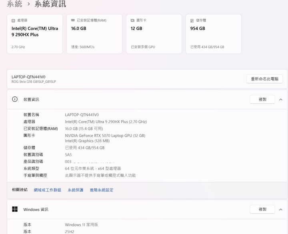Click 速度: 5600MT/s text
Image resolution: width=288 pixels, height=234 pixels.
pyautogui.click(x=83, y=47)
